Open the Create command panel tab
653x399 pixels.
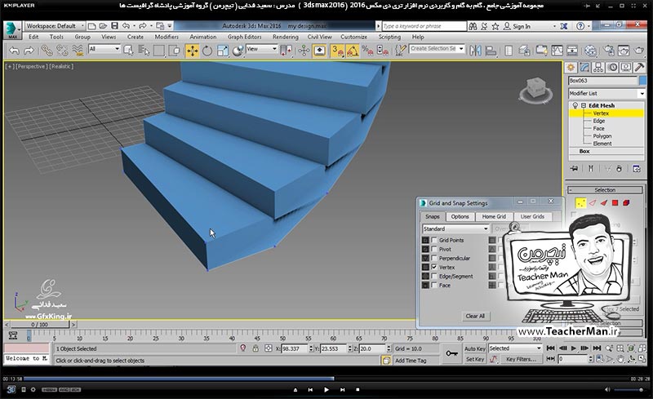coord(571,67)
